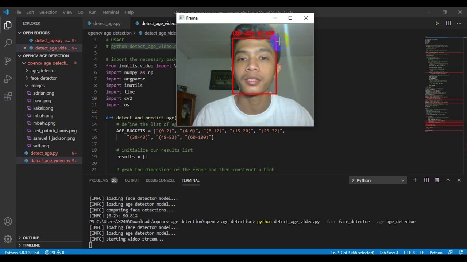Close the terminal panel
467x262 pixels.
coord(459,180)
